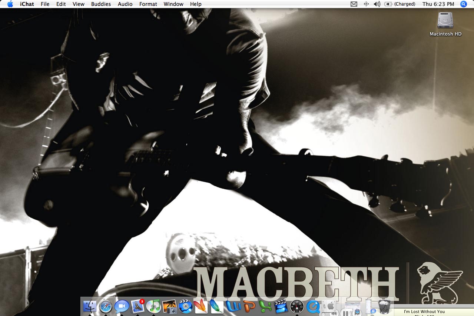Open the Window menu
This screenshot has height=316, width=474.
pyautogui.click(x=173, y=4)
